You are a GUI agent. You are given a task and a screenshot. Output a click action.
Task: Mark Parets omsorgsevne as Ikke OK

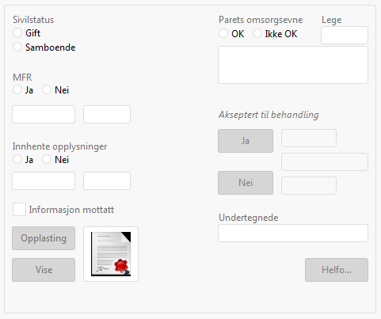[x=257, y=33]
